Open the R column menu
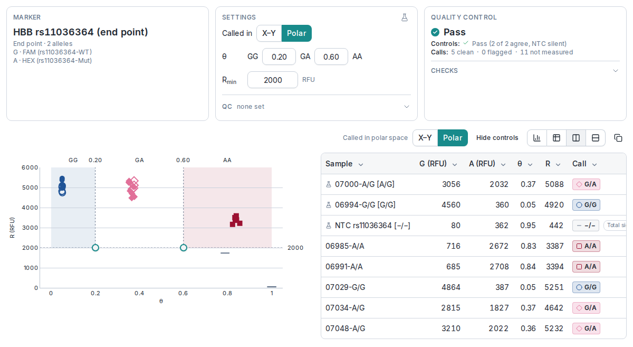This screenshot has width=633, height=347. (558, 164)
